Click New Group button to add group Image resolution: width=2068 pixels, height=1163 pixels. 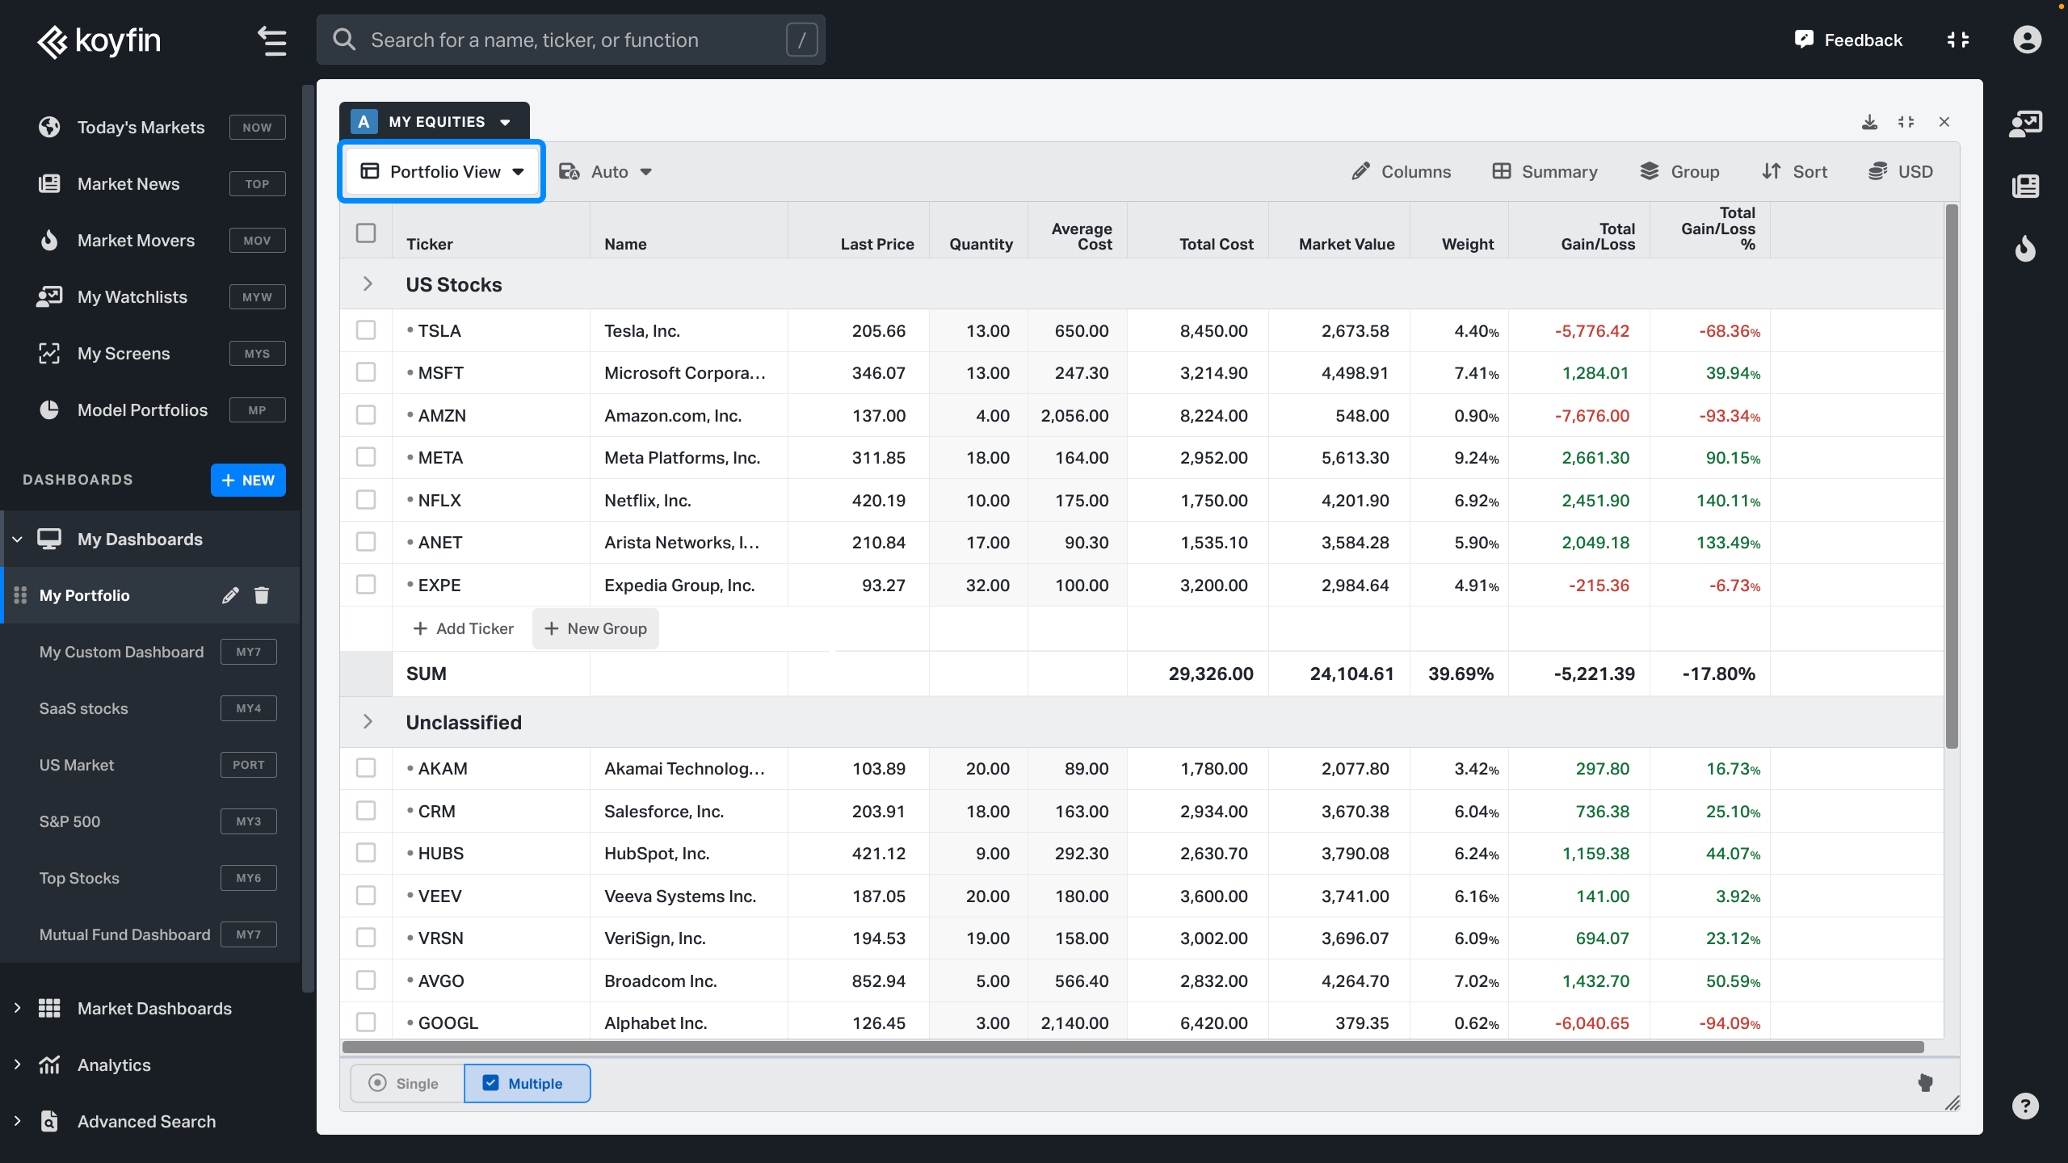pyautogui.click(x=594, y=628)
